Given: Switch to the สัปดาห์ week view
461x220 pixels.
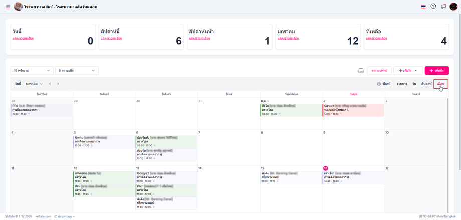Looking at the screenshot, I should click(x=426, y=84).
